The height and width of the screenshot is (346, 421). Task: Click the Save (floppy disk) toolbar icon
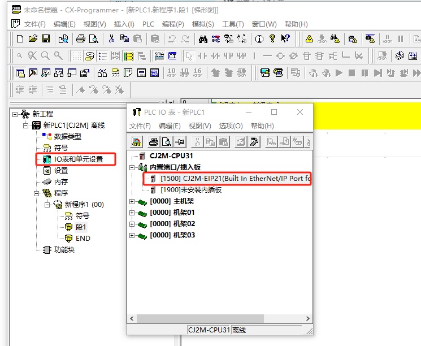[x=46, y=39]
